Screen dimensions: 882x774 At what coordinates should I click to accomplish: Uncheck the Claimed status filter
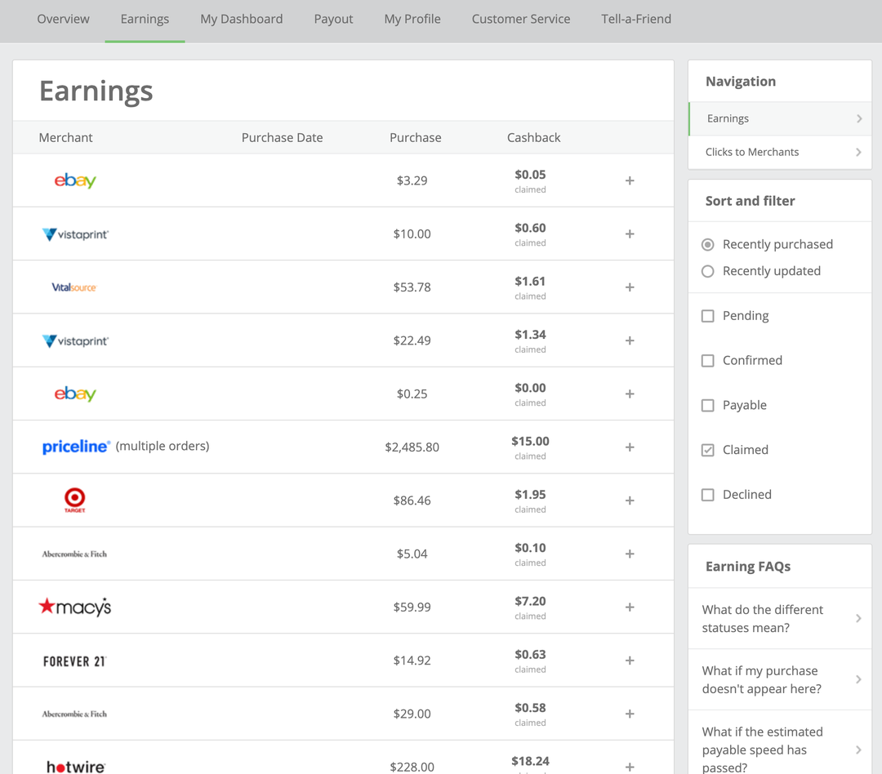click(x=707, y=450)
